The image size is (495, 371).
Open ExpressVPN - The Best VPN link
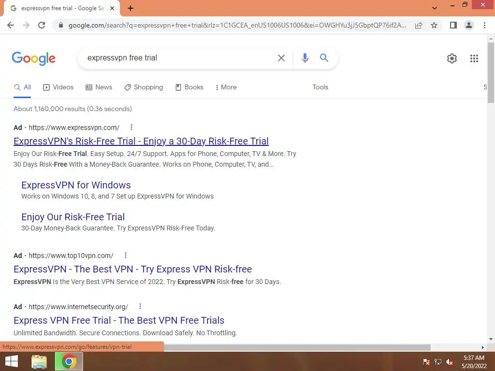(x=132, y=269)
